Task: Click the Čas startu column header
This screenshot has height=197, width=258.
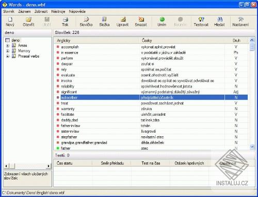Action: tap(73, 163)
